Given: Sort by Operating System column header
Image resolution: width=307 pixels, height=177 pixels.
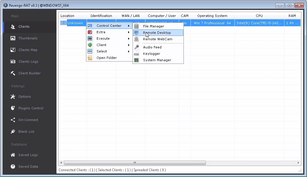Looking at the screenshot, I should (x=212, y=16).
